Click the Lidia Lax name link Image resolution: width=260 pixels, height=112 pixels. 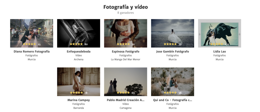(220, 52)
